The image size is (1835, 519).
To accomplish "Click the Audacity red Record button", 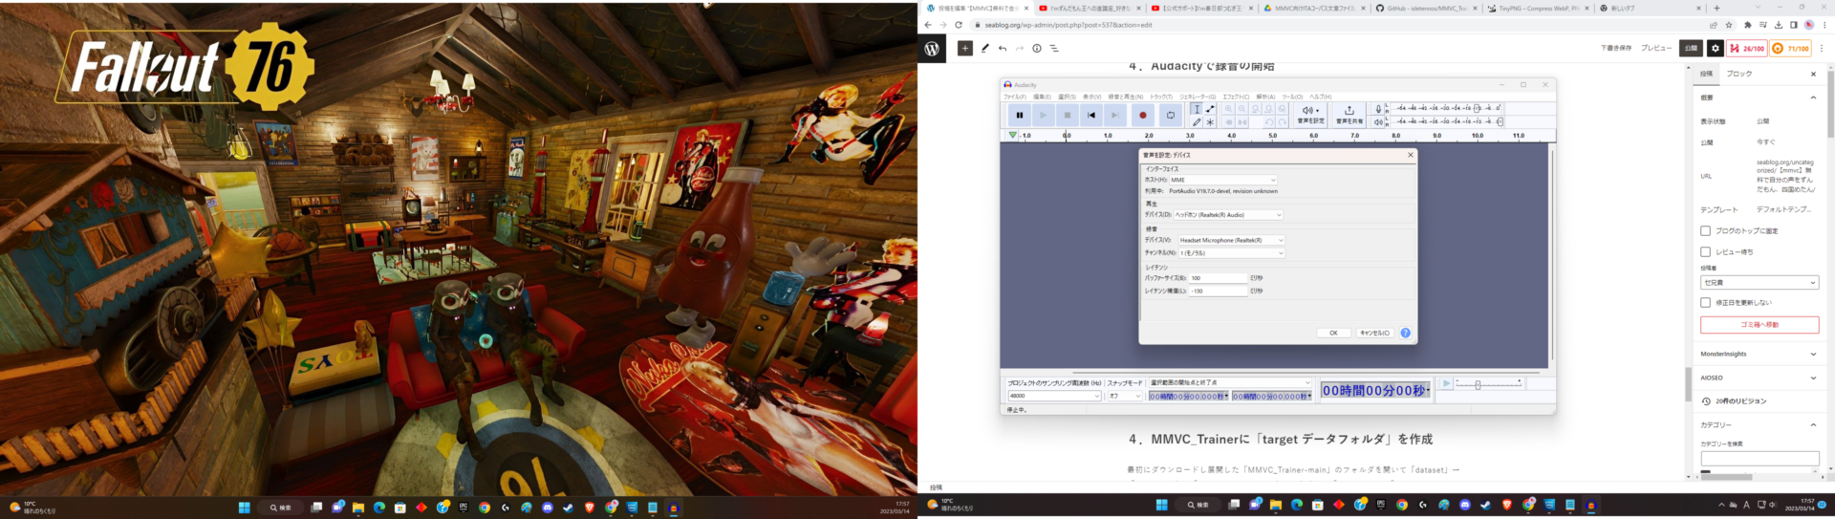I will [1142, 115].
